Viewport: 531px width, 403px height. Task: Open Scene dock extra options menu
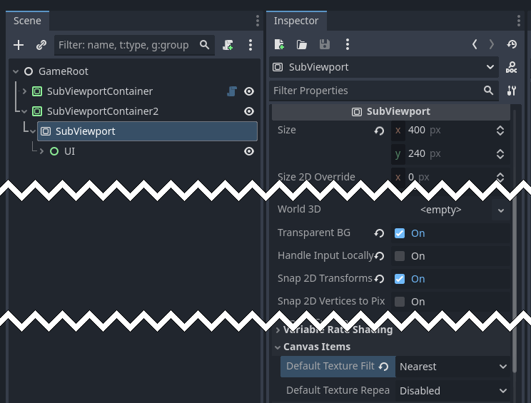(x=251, y=45)
